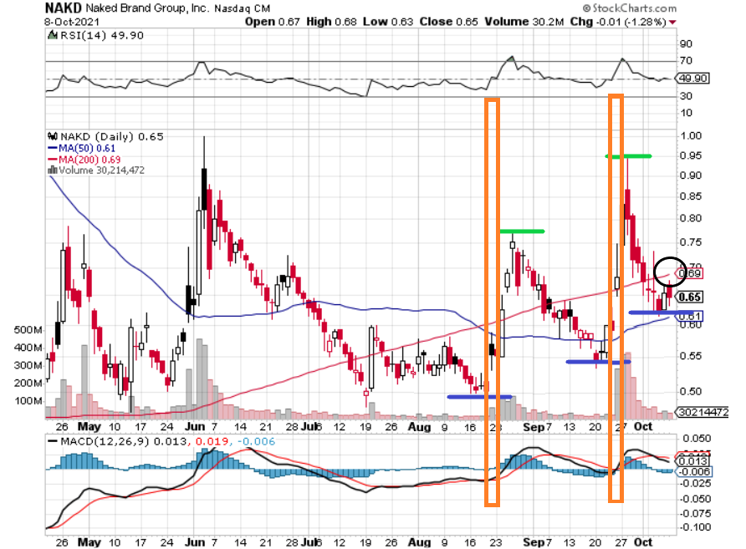Screen dimensions: 746x549
Task: Click the -0.050 MACD axis label
Action: (695, 499)
